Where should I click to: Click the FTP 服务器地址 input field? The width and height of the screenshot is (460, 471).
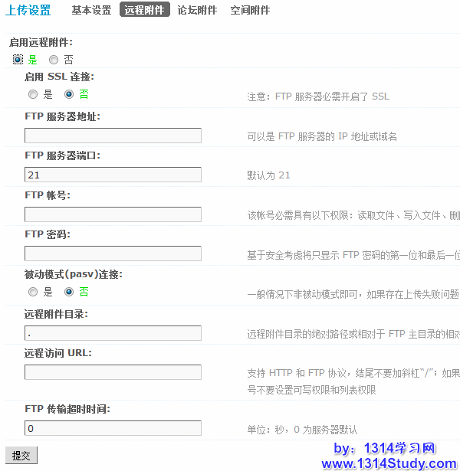coord(113,136)
